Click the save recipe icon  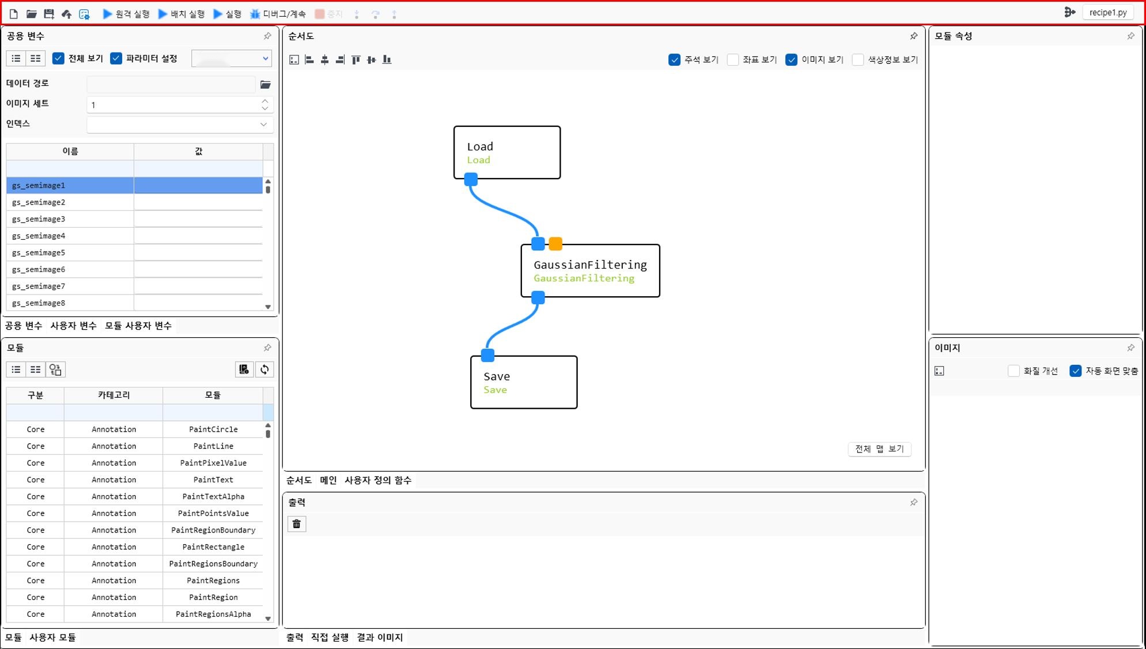click(x=49, y=14)
